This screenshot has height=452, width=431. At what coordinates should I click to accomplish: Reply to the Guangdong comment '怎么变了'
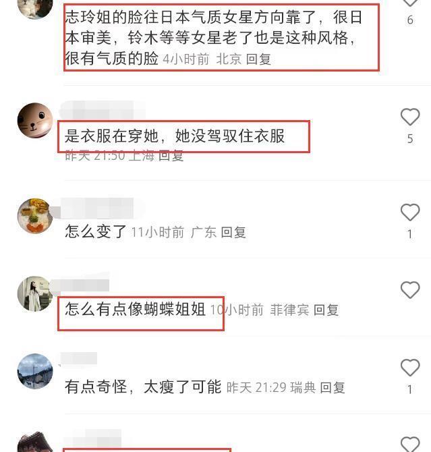[233, 232]
